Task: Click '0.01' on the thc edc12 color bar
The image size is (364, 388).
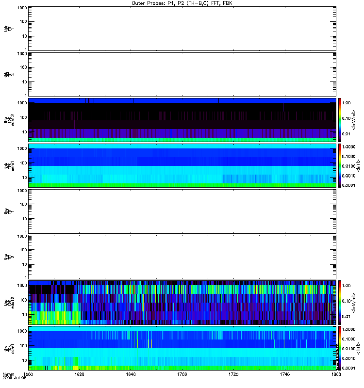Action: coord(347,317)
